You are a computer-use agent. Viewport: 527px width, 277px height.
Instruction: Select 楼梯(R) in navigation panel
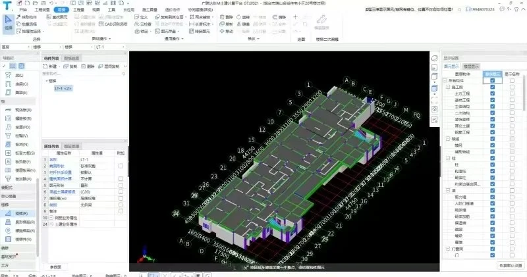point(18,213)
